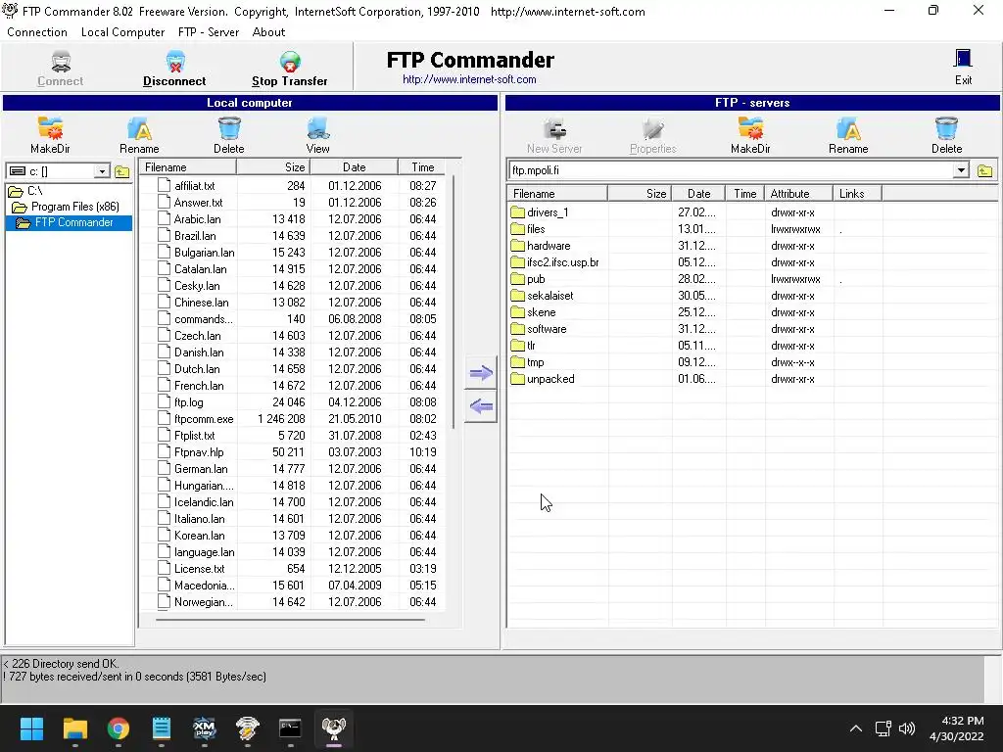
Task: Click MakeDir in Local computer panel
Action: pyautogui.click(x=50, y=135)
